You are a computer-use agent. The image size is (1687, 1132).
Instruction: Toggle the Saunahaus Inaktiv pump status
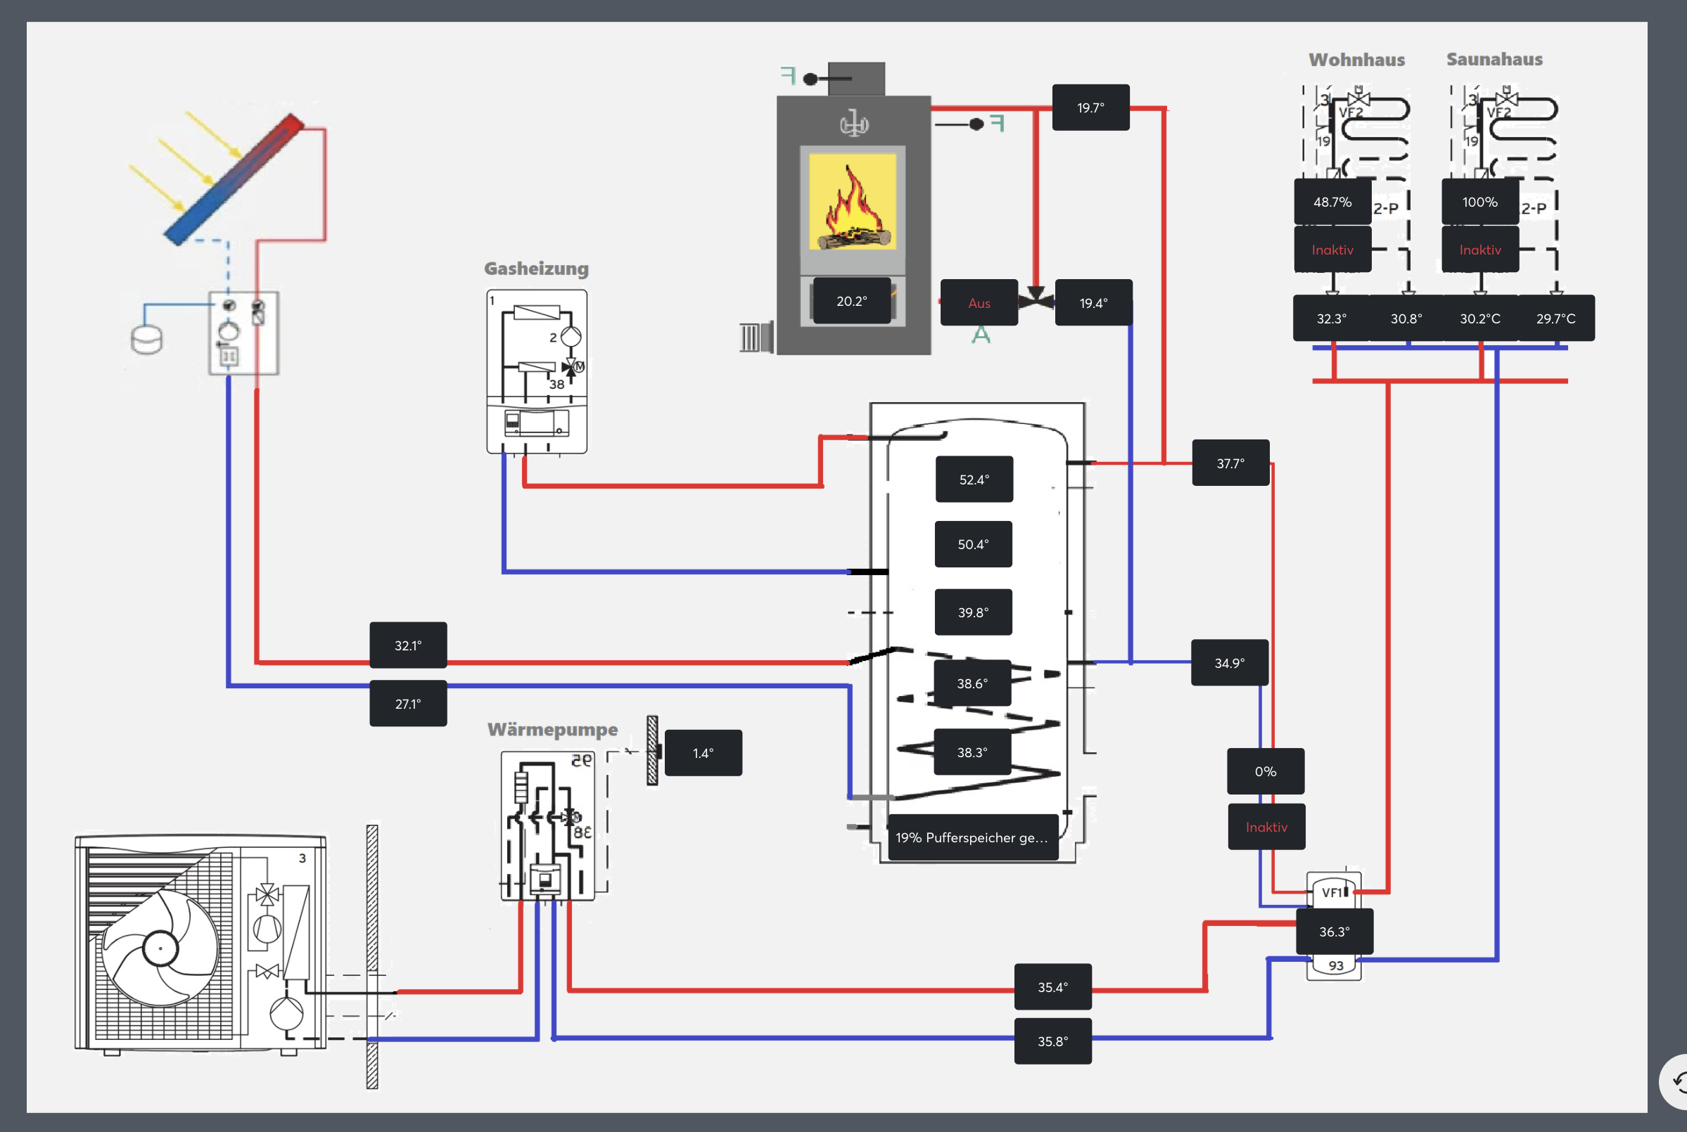tap(1479, 250)
